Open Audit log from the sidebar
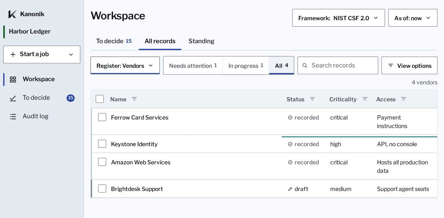The height and width of the screenshot is (218, 444). (x=42, y=116)
